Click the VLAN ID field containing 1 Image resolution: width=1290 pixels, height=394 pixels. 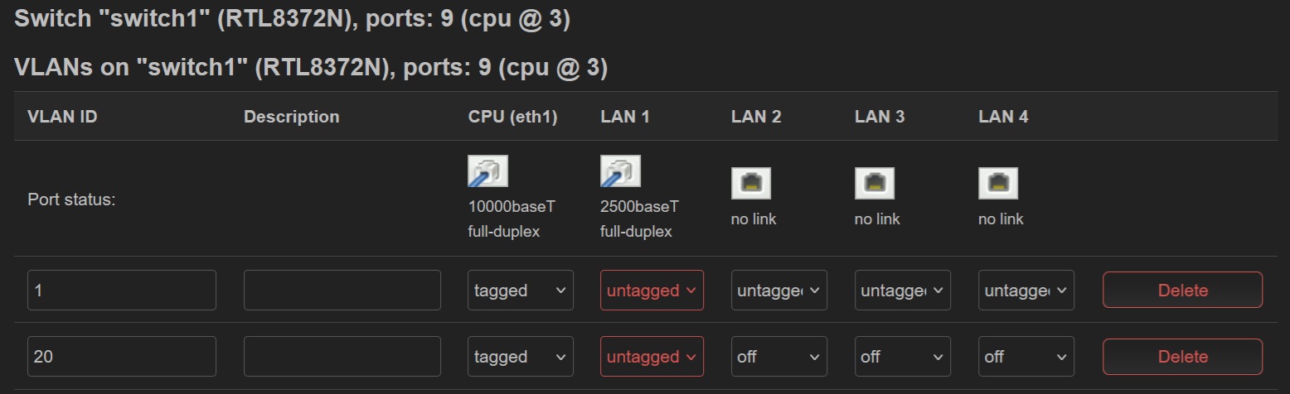(x=122, y=291)
